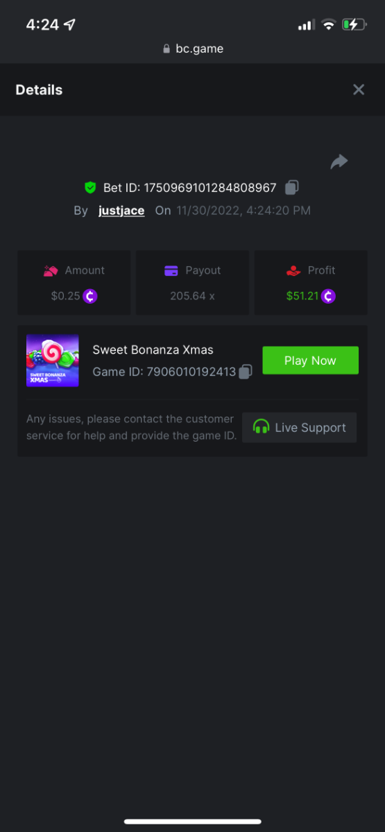
Task: Click the Sweet Bonanza Xmas title
Action: [x=153, y=349]
